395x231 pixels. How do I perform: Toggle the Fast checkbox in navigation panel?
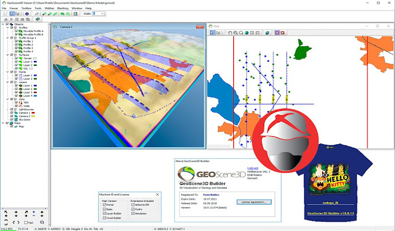pos(26,222)
